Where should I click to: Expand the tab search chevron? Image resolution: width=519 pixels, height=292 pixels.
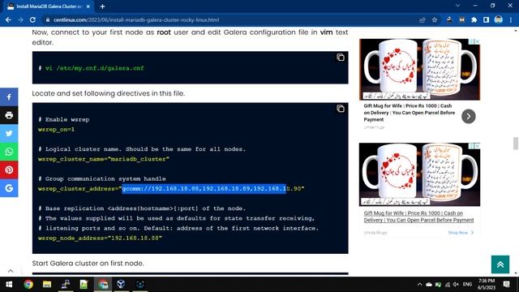[457, 6]
